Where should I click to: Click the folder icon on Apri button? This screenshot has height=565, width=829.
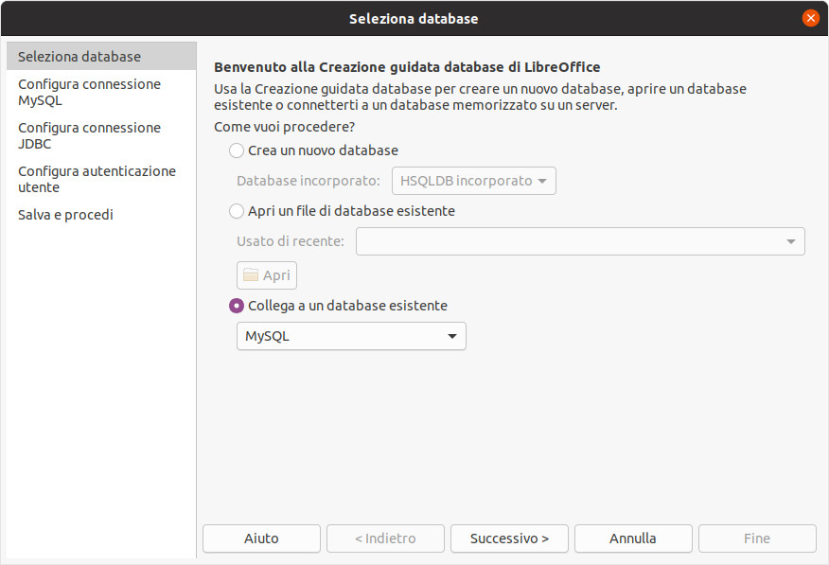pos(251,274)
